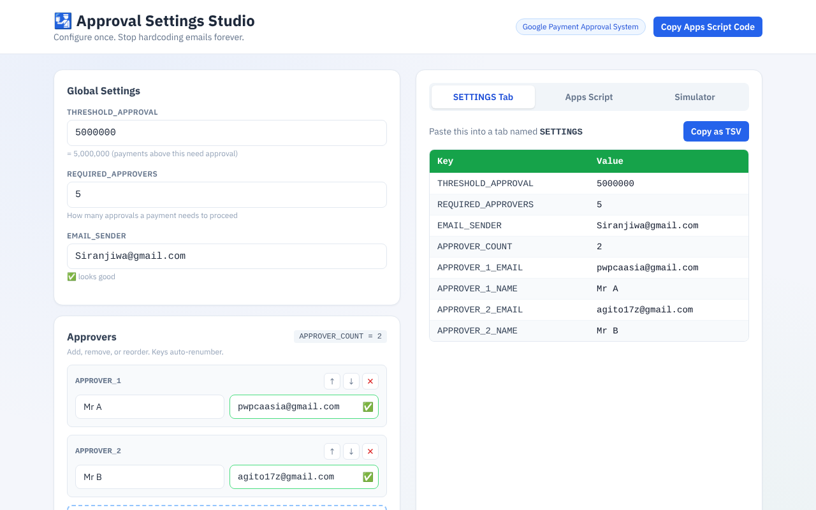Image resolution: width=816 pixels, height=510 pixels.
Task: Remove APPROVER_1 with red X icon
Action: pyautogui.click(x=370, y=381)
